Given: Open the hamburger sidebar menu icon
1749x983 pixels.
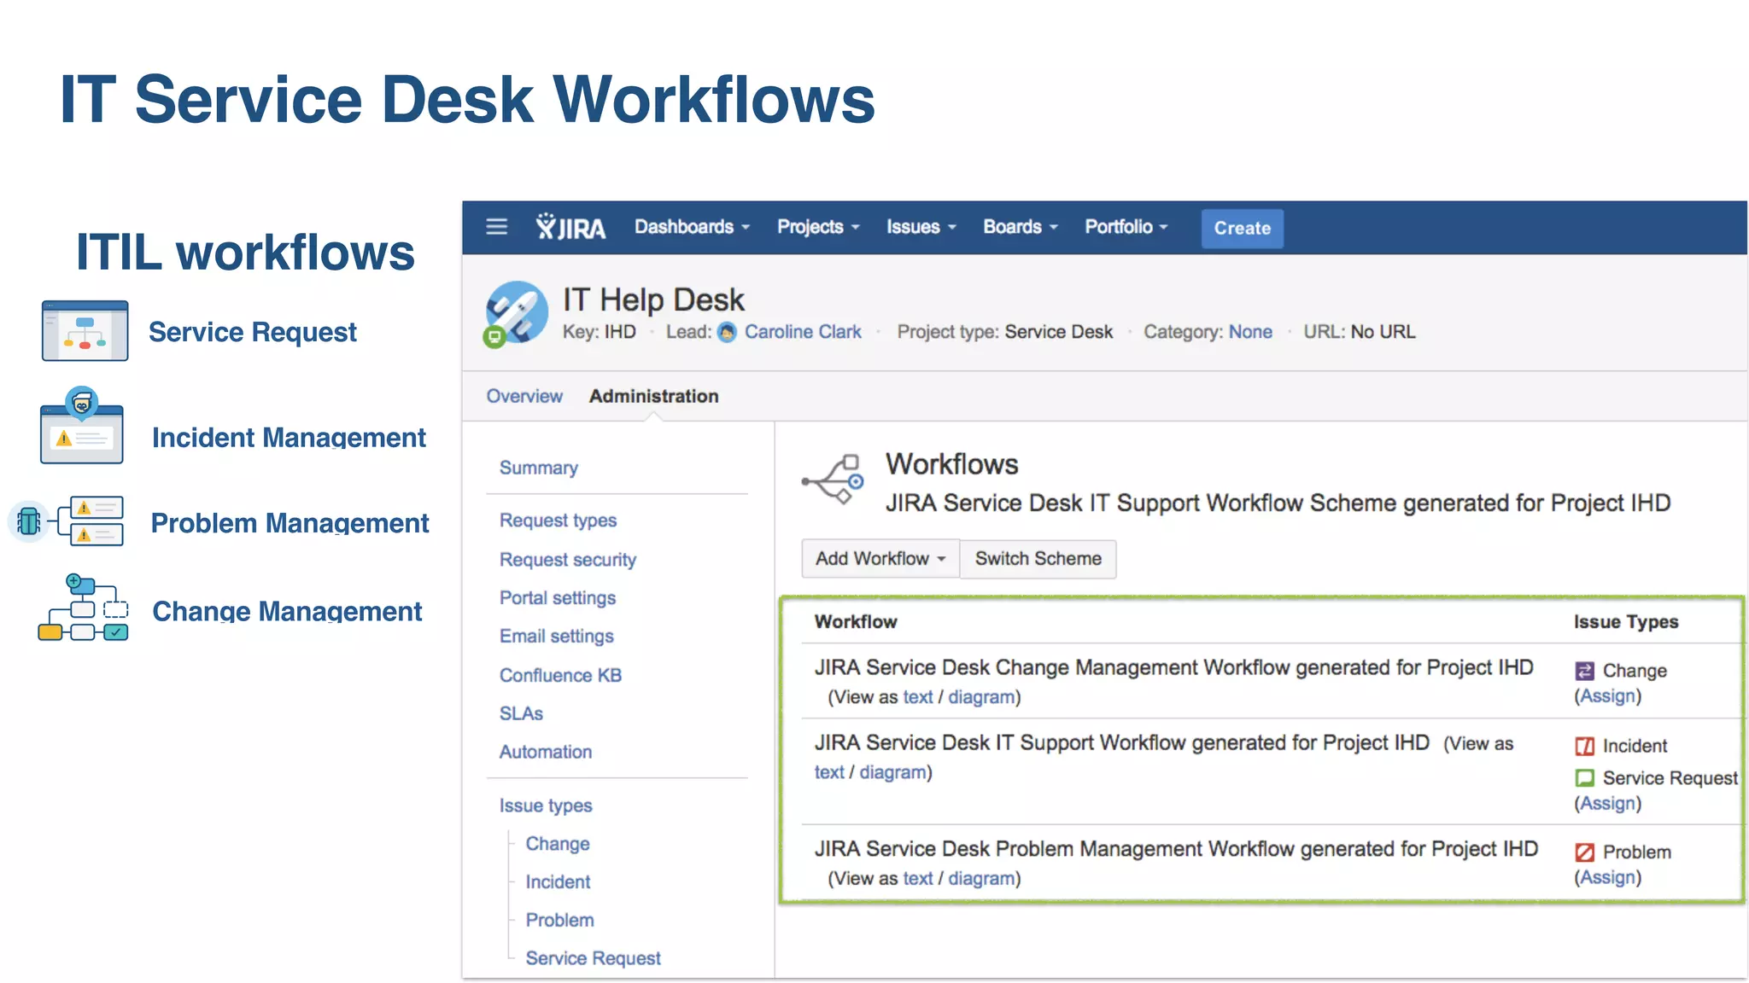Looking at the screenshot, I should tap(496, 227).
